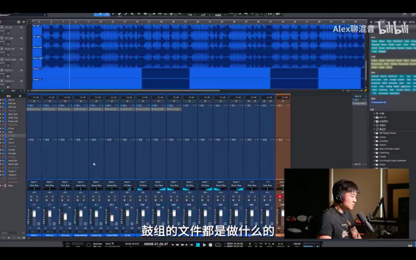Toggle the Loop icon in the transport bar
Viewport: 416px width, 260px height.
tap(217, 245)
